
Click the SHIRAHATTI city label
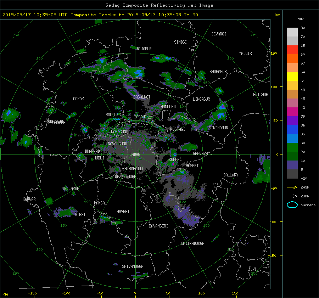(133, 169)
